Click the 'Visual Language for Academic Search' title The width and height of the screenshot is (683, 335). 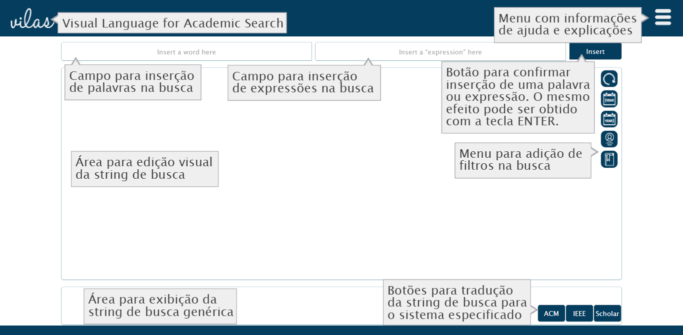click(x=172, y=22)
